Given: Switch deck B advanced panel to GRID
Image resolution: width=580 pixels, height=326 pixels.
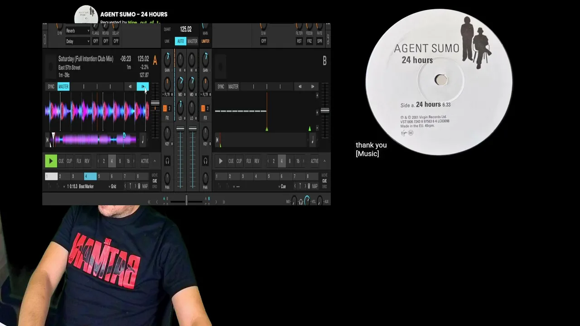Looking at the screenshot, I should click(324, 186).
